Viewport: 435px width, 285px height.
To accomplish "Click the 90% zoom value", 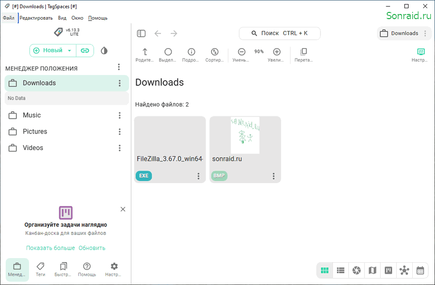I will click(x=259, y=52).
